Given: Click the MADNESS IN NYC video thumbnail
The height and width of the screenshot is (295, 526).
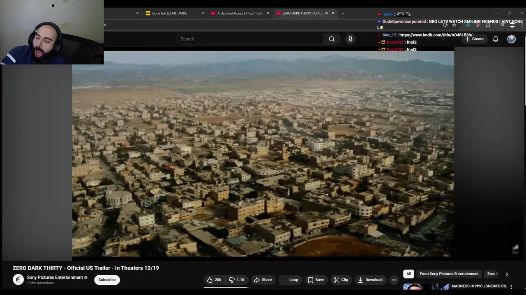Looking at the screenshot, I should 426,287.
